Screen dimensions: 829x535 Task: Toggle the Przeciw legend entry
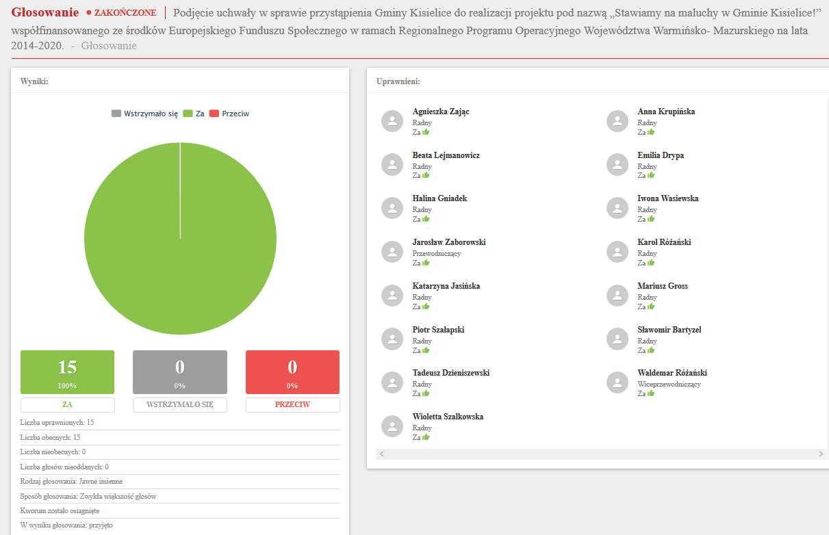coord(229,114)
